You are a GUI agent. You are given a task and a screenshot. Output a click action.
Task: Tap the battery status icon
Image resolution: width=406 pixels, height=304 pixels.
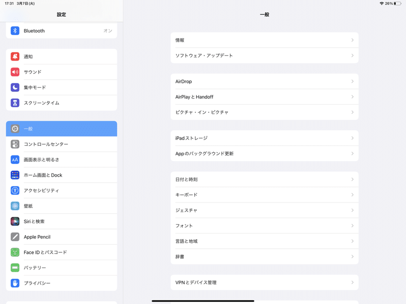397,4
